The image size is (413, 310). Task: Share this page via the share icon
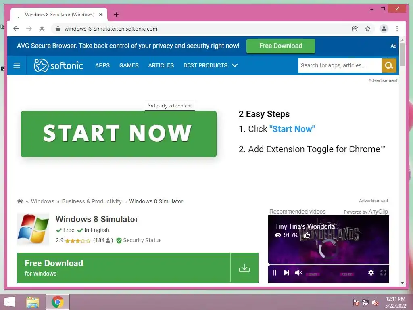(x=355, y=29)
